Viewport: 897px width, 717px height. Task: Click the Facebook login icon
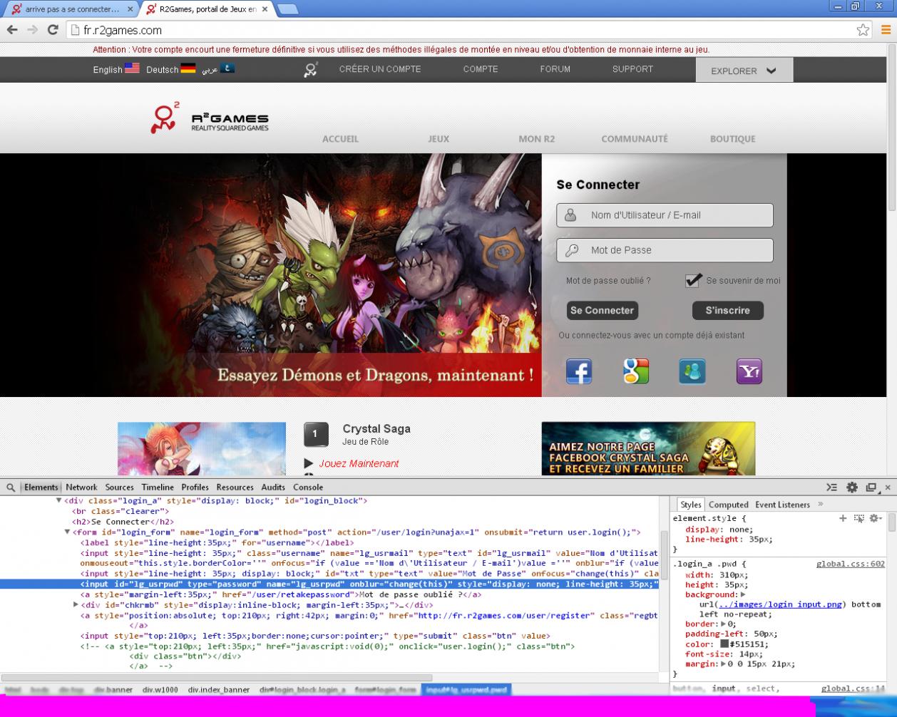point(578,371)
